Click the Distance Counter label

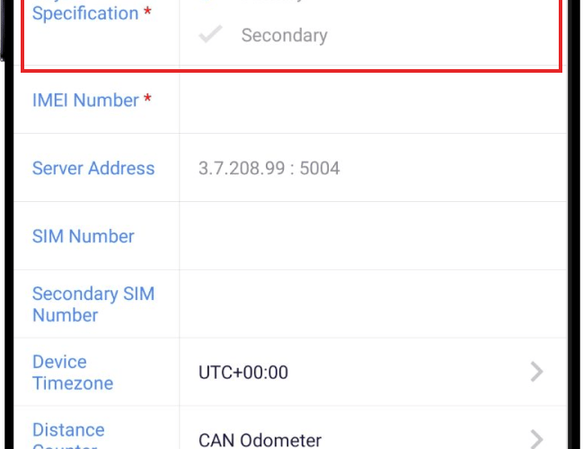tap(68, 432)
